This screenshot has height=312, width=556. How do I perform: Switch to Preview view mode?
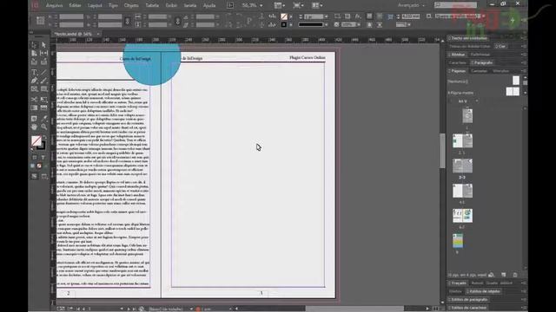click(44, 176)
